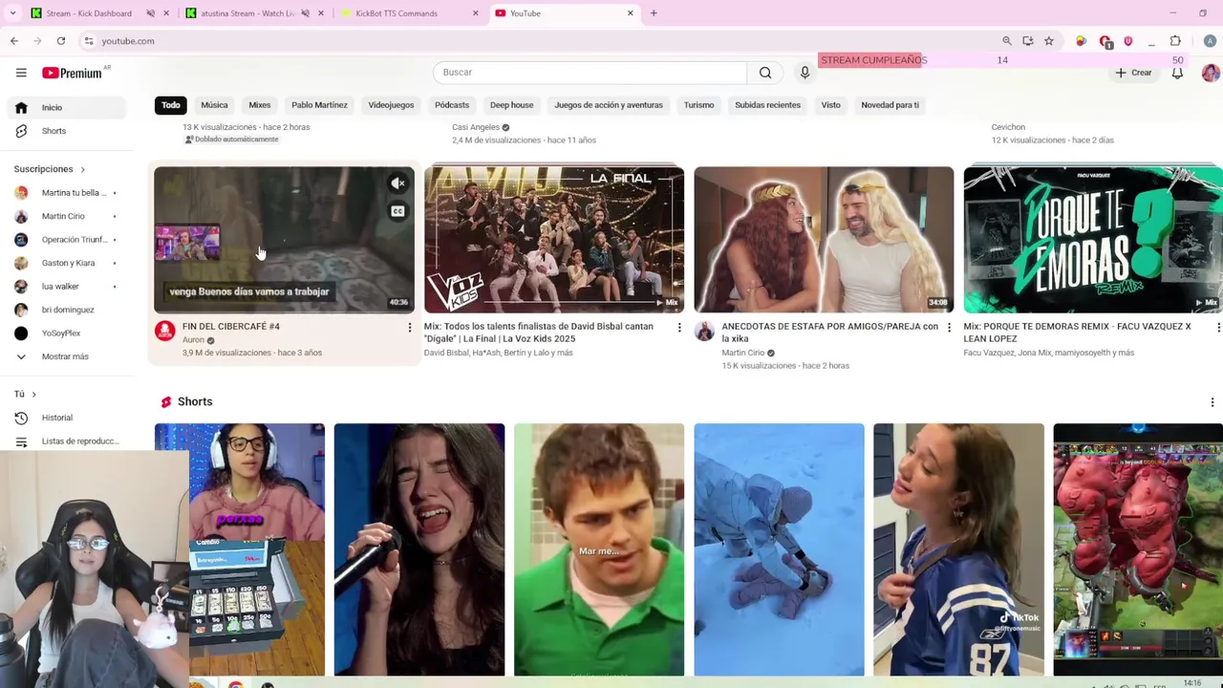Open YoSoyPlex subscription channel

coord(65,333)
